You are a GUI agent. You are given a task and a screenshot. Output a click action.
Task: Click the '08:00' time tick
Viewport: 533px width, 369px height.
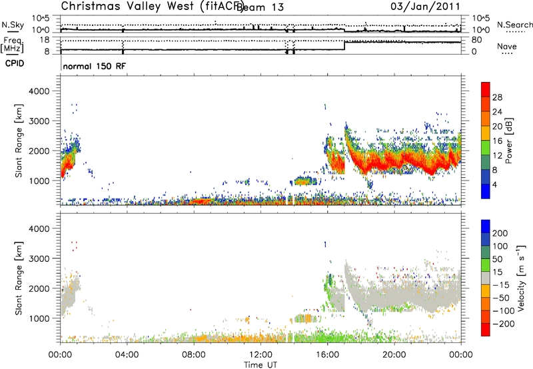pos(193,355)
